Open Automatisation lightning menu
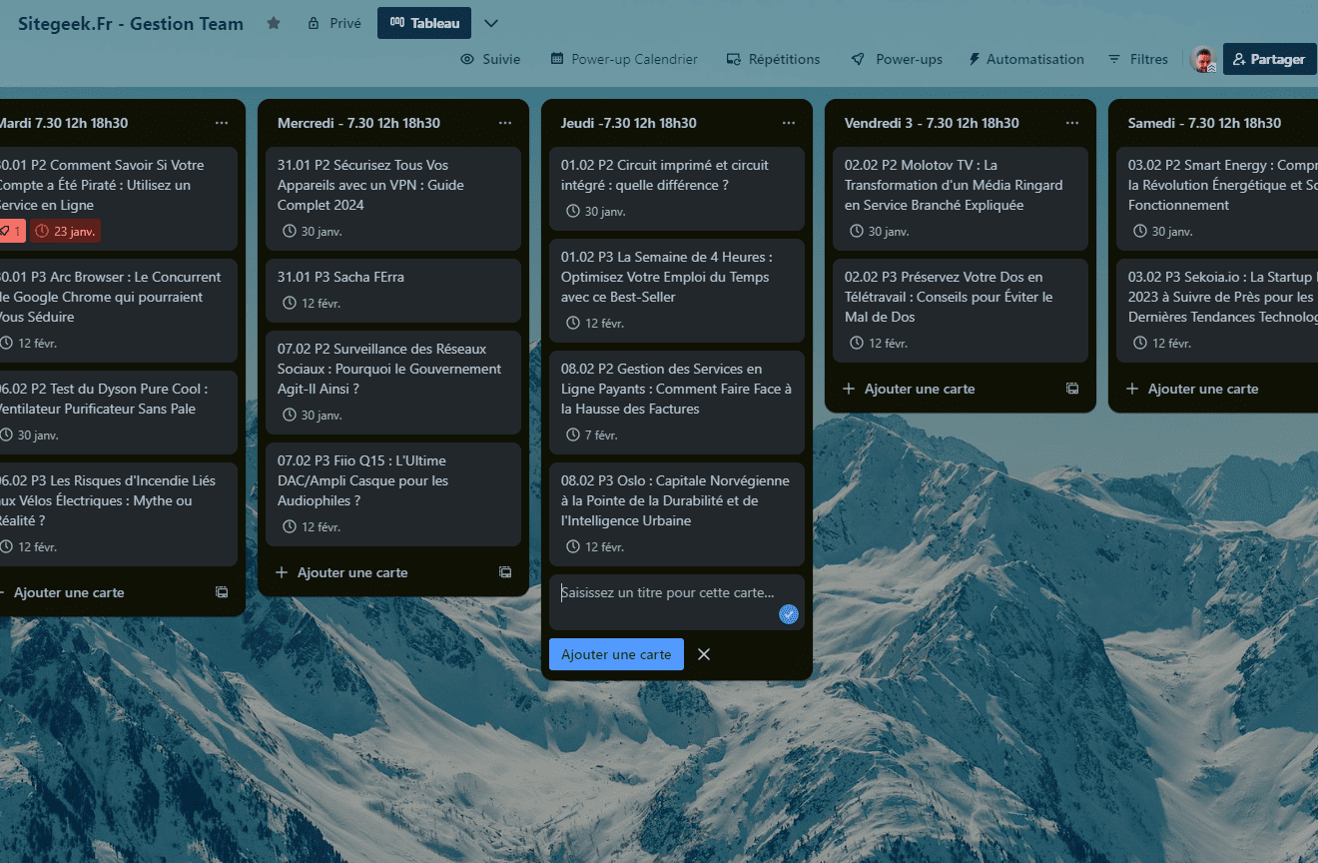Screen dimensions: 1318x863 pos(1025,59)
